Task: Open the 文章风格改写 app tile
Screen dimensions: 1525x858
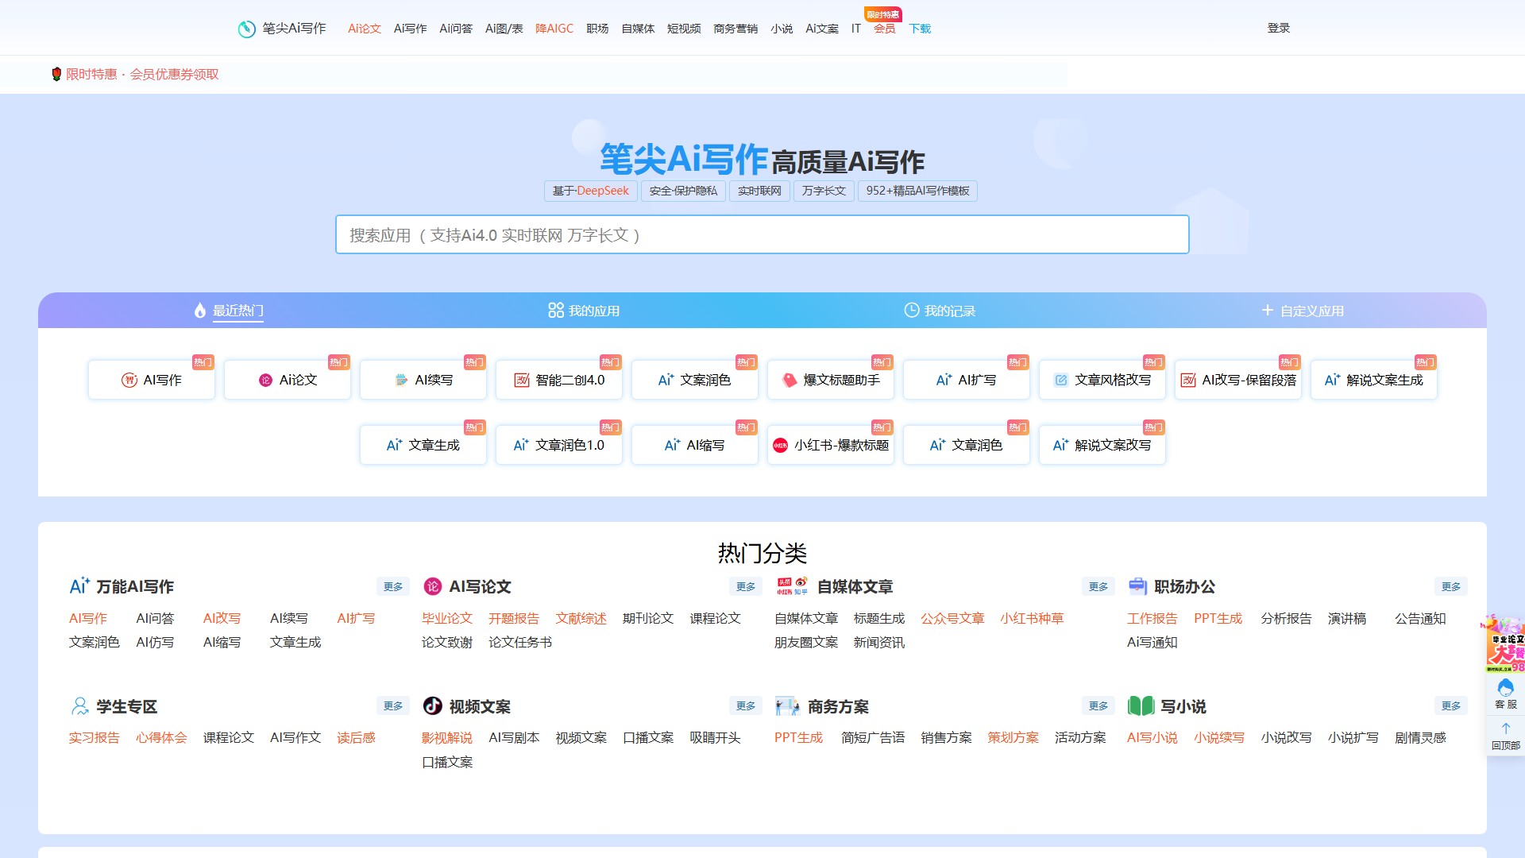Action: pyautogui.click(x=1102, y=380)
